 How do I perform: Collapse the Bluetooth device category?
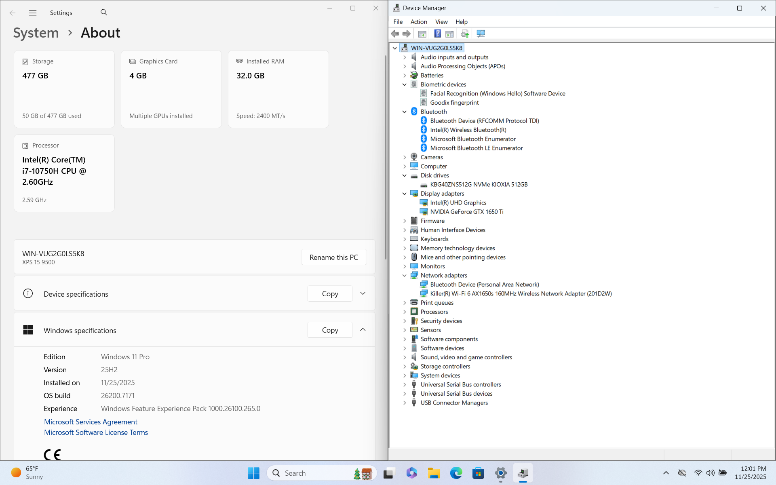404,112
